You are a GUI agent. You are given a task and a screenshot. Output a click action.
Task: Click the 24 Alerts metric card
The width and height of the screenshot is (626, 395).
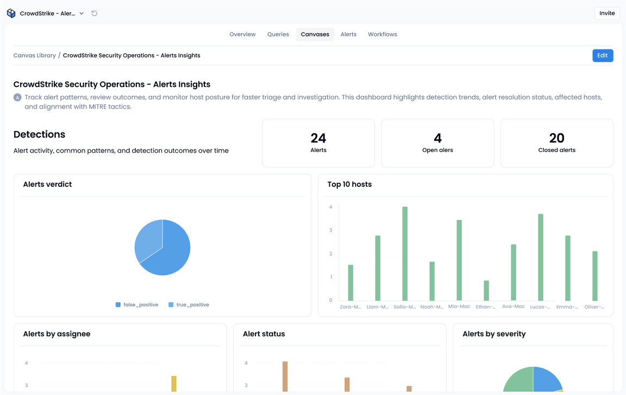[318, 143]
